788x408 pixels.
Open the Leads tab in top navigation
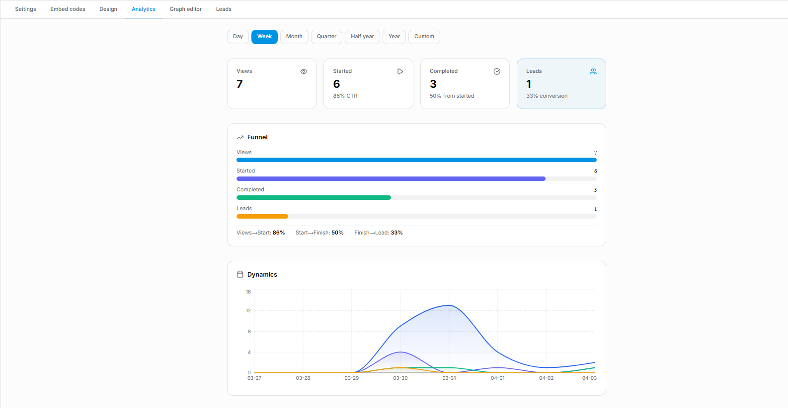click(224, 9)
